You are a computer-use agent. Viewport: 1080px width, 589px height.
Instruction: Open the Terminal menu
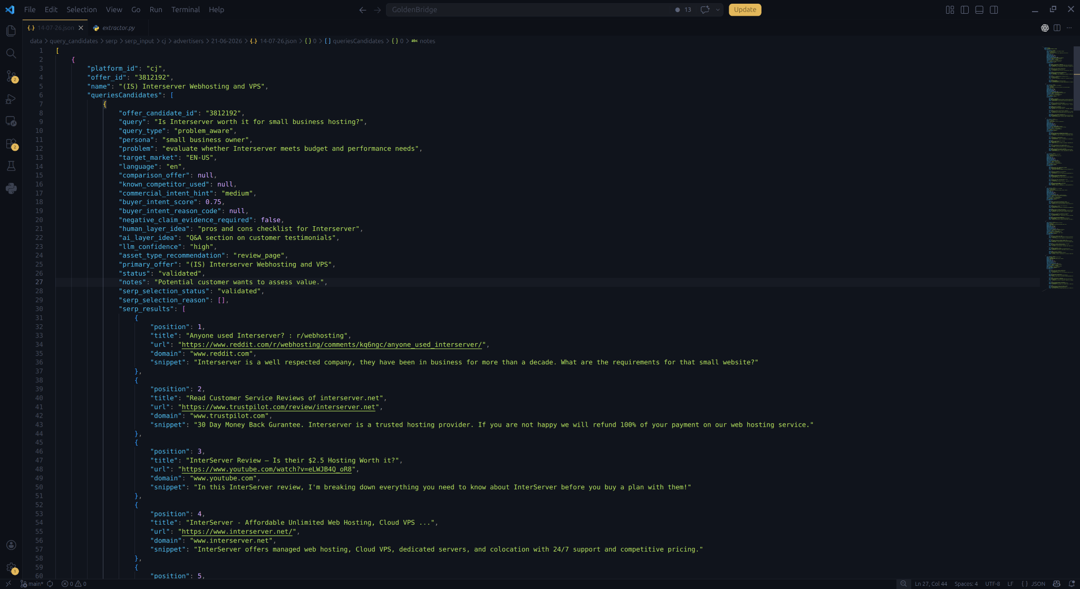tap(185, 9)
